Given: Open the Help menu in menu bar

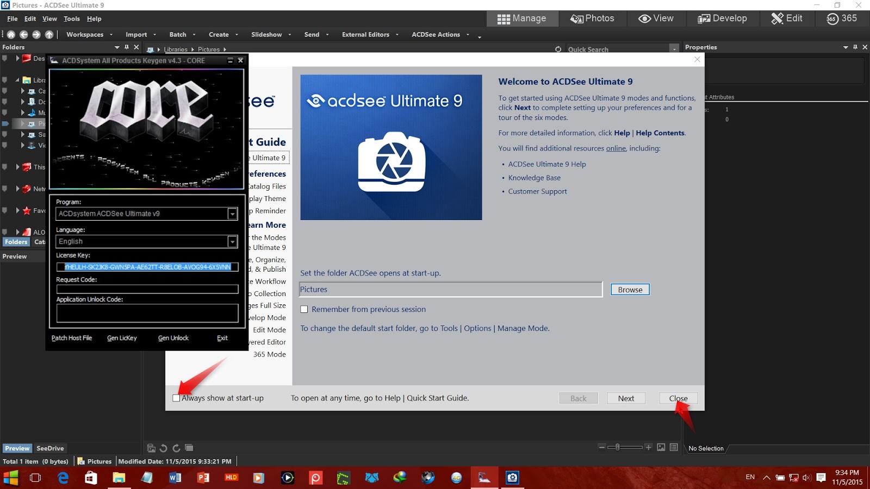Looking at the screenshot, I should [94, 18].
